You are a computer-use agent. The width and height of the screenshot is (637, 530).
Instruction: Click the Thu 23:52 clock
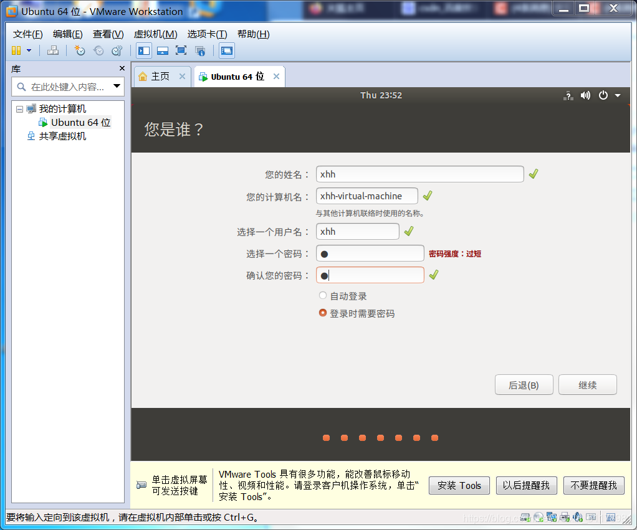381,95
